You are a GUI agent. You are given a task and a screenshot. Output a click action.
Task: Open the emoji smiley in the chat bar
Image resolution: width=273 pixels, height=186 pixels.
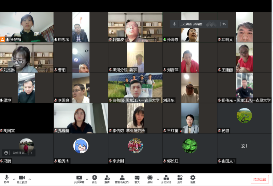tap(6, 153)
